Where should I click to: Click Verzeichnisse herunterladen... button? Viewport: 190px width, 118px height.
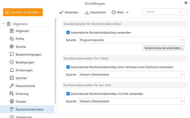163,48
